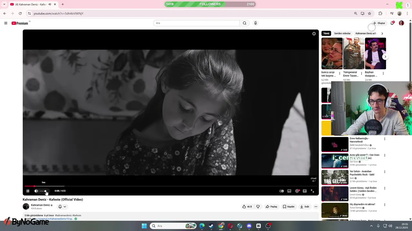412x231 pixels.
Task: Open the account avatar menu
Action: pos(401,23)
